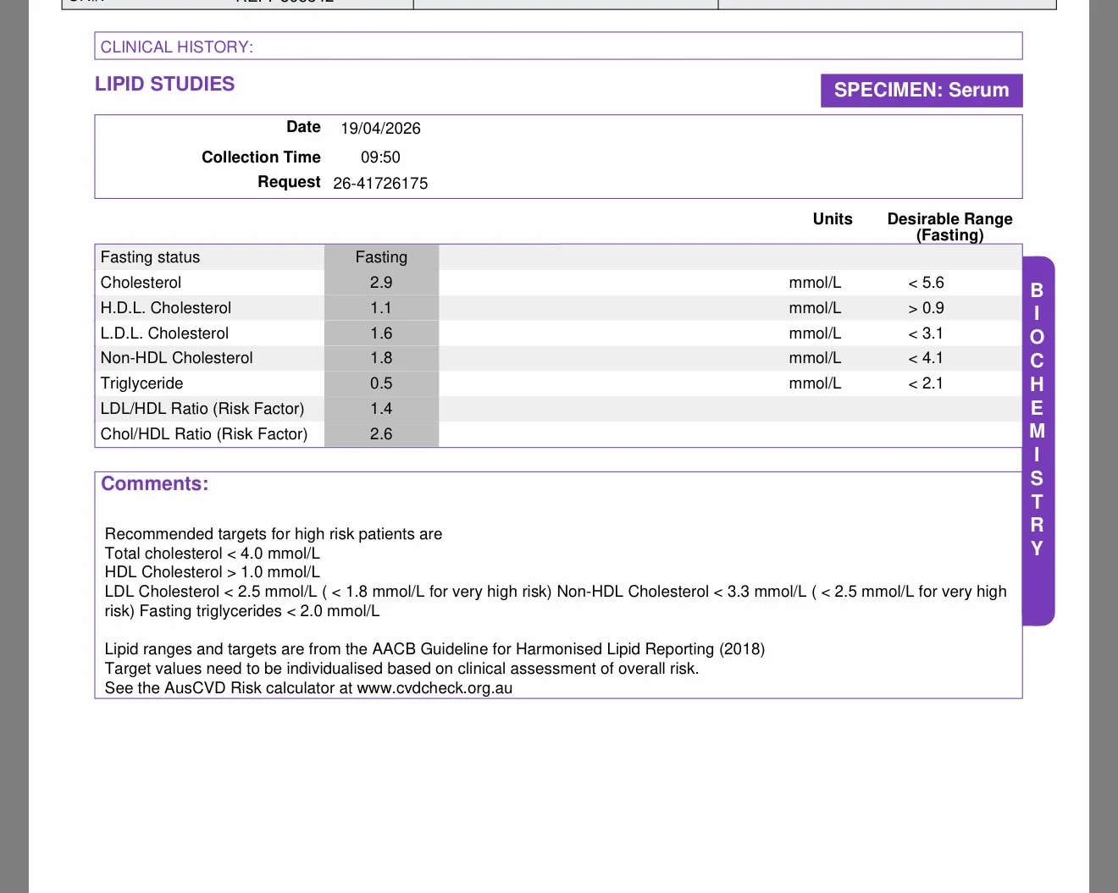Select the CLINICAL HISTORY field
This screenshot has width=1118, height=893.
558,47
